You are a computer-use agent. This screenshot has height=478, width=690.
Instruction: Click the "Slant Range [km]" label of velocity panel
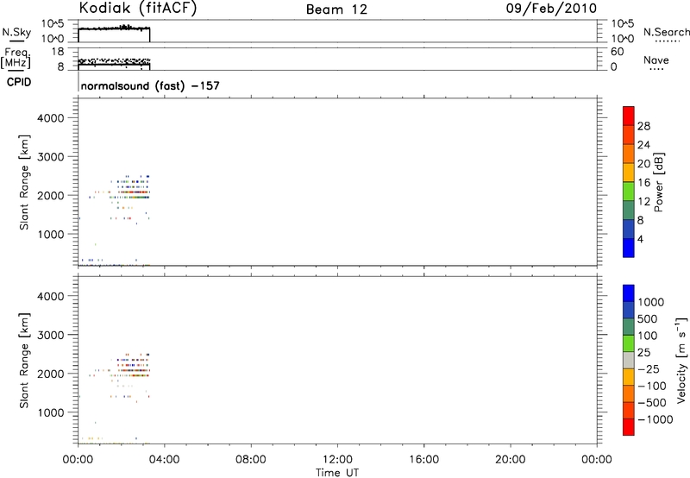click(24, 361)
